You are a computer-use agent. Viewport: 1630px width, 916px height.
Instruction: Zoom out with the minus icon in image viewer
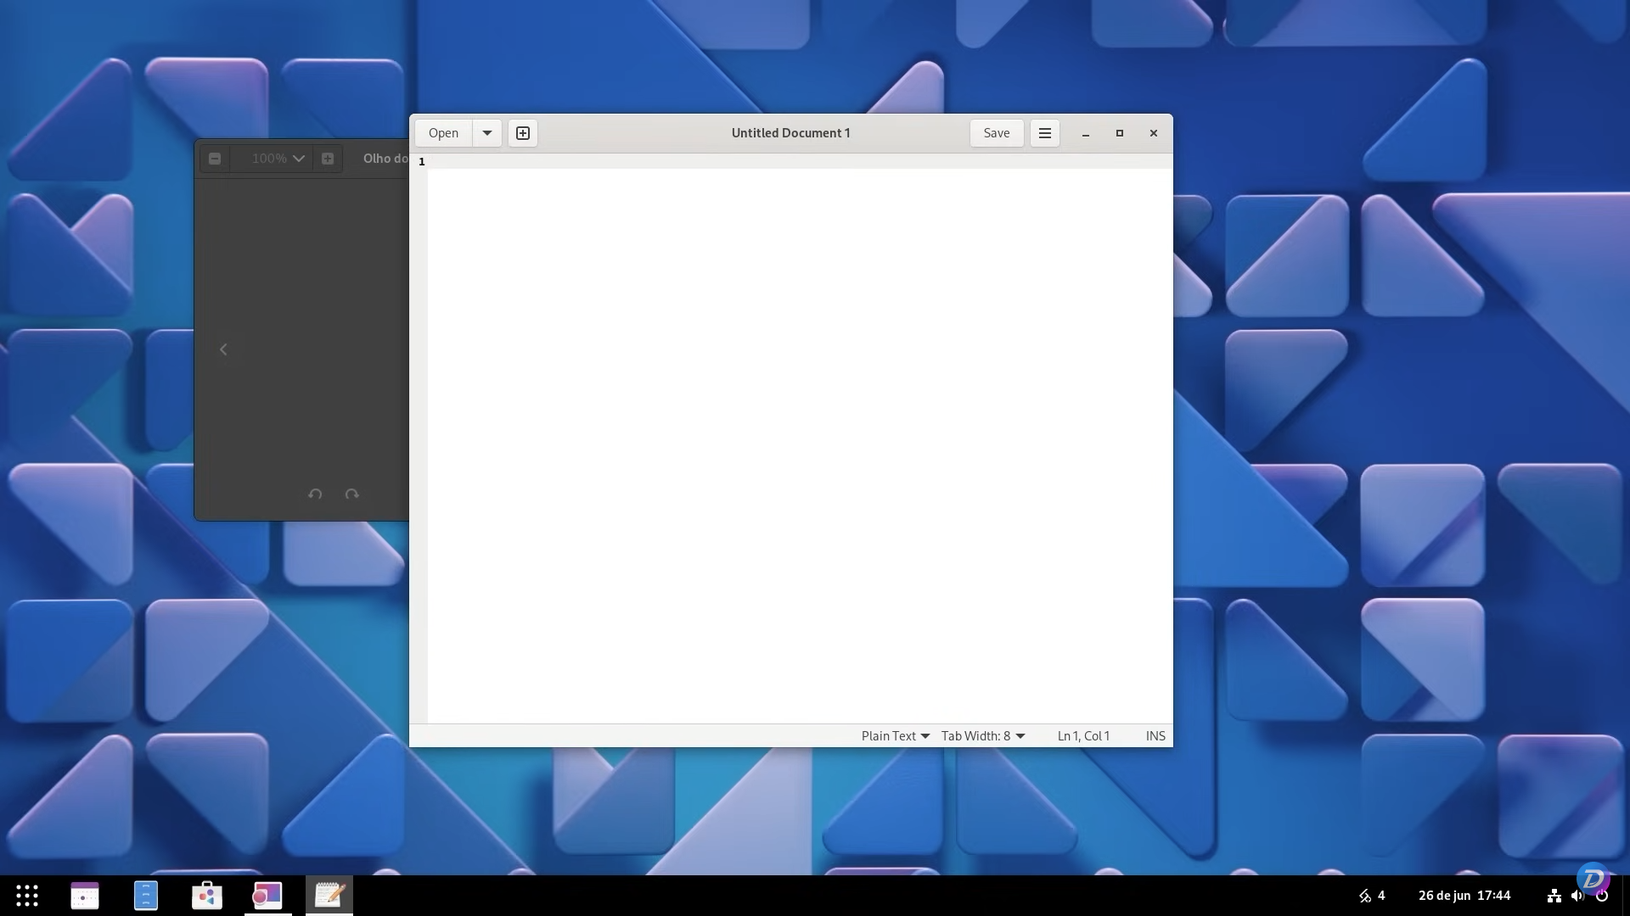coord(215,158)
